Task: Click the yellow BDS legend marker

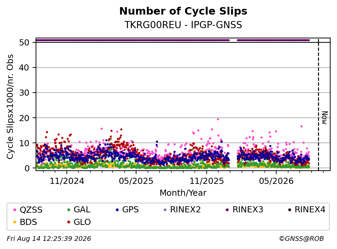Action: coord(15,222)
